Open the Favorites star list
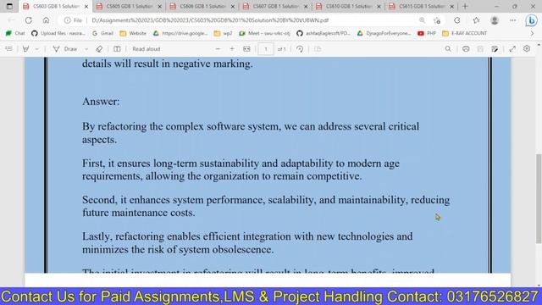542x305 pixels. click(476, 20)
